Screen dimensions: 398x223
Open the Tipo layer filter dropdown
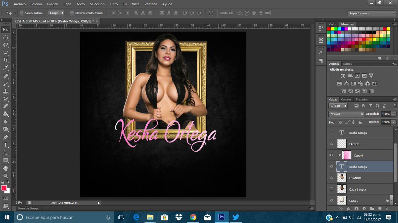coord(338,106)
